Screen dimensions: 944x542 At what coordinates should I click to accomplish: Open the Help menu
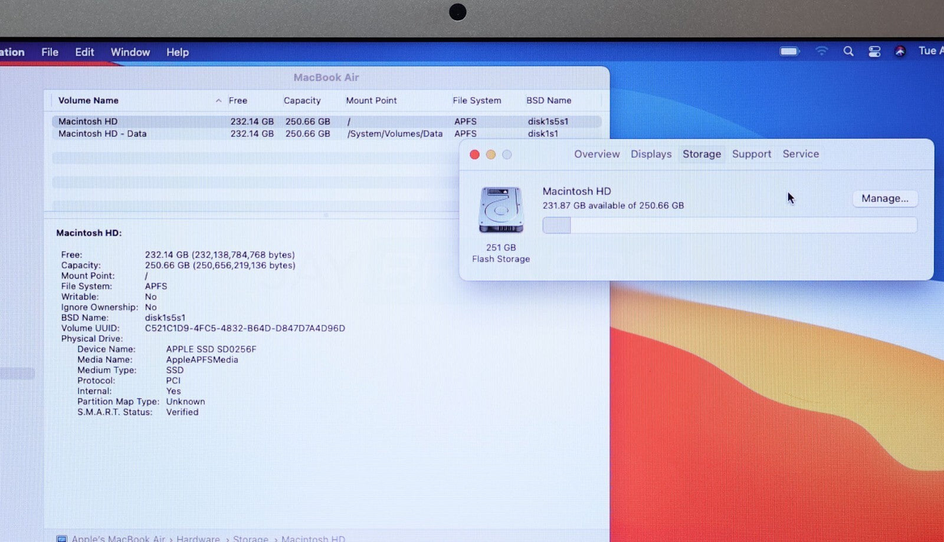(178, 52)
